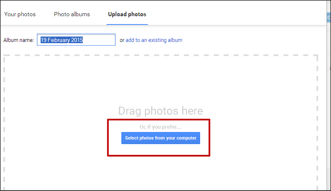
Task: Open the add to an existing album link
Action: coord(154,40)
